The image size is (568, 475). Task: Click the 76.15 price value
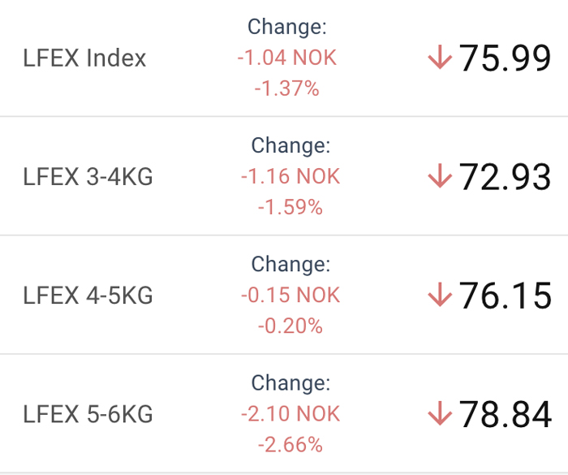click(505, 296)
